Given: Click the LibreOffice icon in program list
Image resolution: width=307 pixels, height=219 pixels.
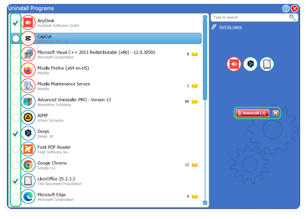Looking at the screenshot, I should [28, 181].
